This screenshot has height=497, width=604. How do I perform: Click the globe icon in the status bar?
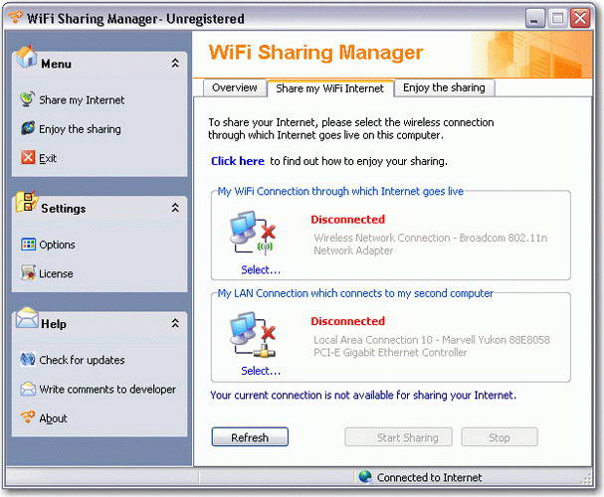(365, 476)
